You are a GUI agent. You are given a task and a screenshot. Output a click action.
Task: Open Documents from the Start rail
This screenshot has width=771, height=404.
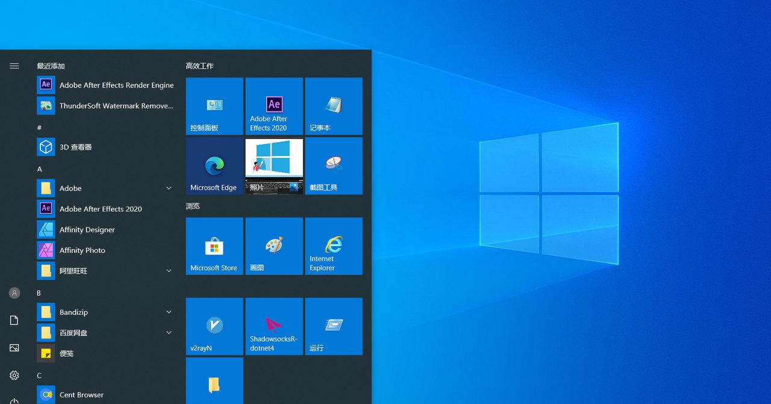point(14,320)
